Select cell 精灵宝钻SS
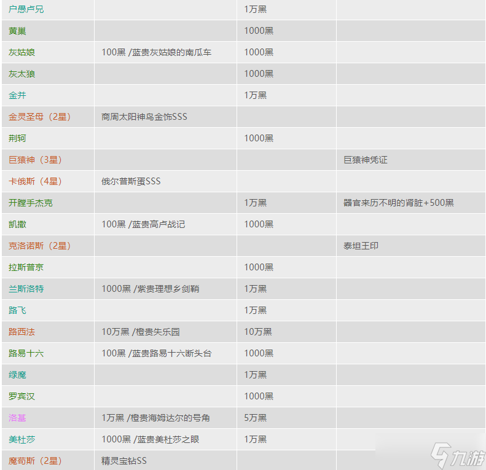The image size is (486, 470). [x=124, y=461]
